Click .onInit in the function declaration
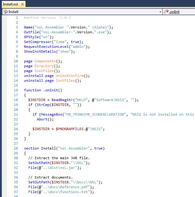The width and height of the screenshot is (195, 197). click(x=51, y=90)
